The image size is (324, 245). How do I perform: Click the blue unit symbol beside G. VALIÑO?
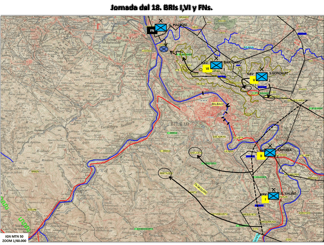pyautogui.click(x=273, y=196)
